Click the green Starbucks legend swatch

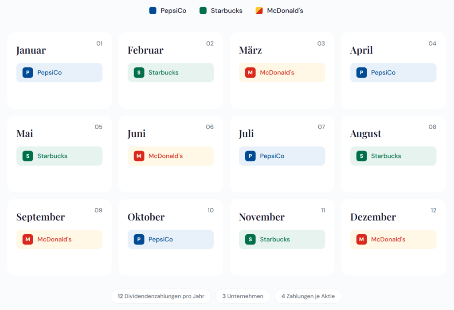(203, 11)
